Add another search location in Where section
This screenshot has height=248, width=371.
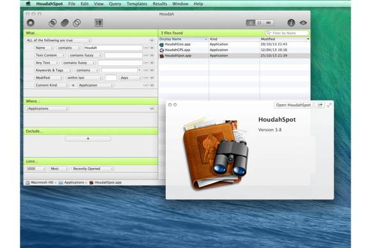point(152,109)
